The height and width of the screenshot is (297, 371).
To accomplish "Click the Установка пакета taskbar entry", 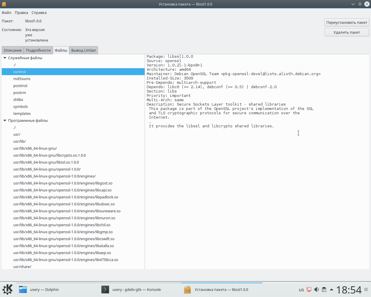I will 221,289.
